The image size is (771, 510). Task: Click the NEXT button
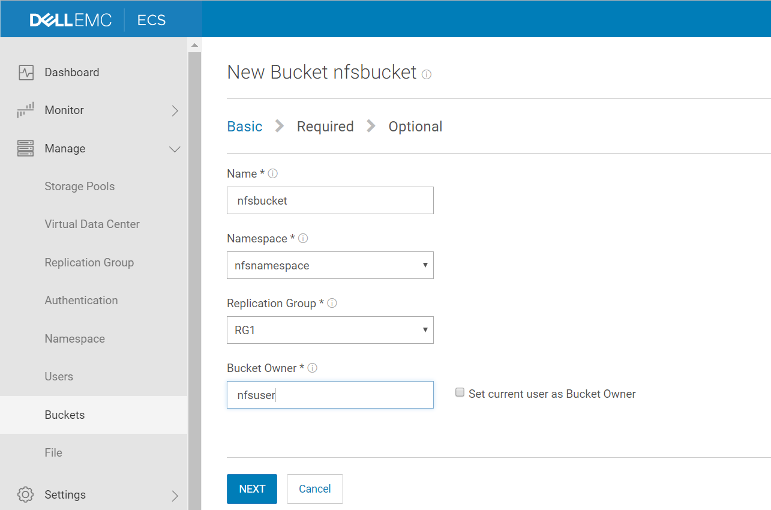click(x=251, y=488)
